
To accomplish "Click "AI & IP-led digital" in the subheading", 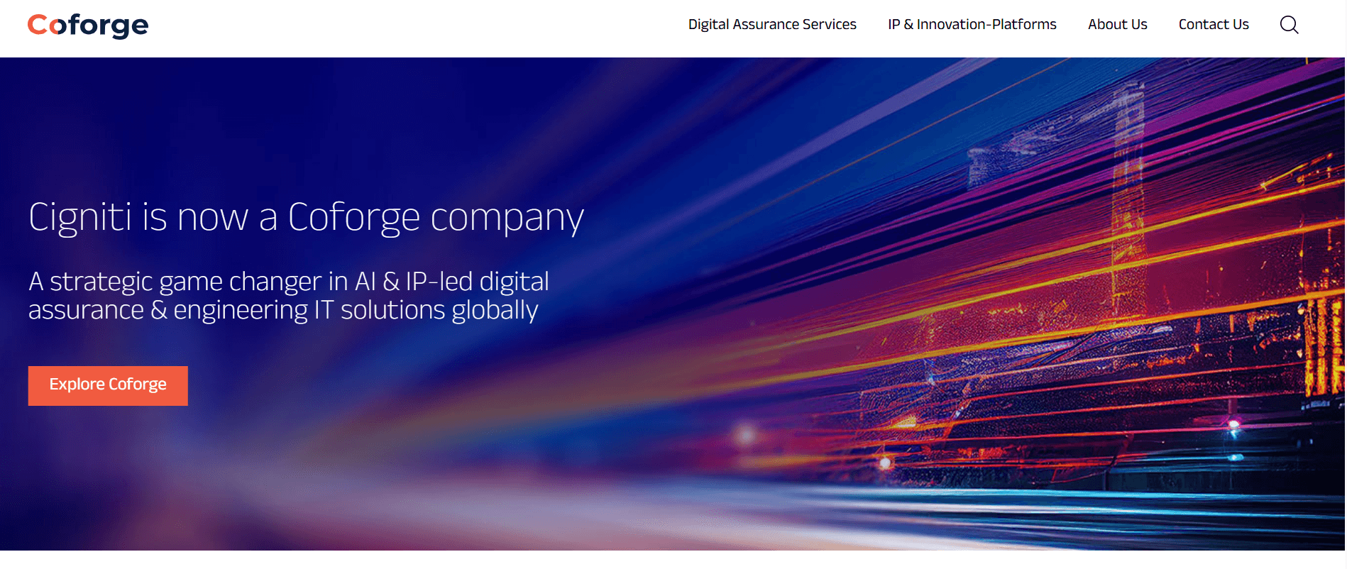I will [x=451, y=282].
